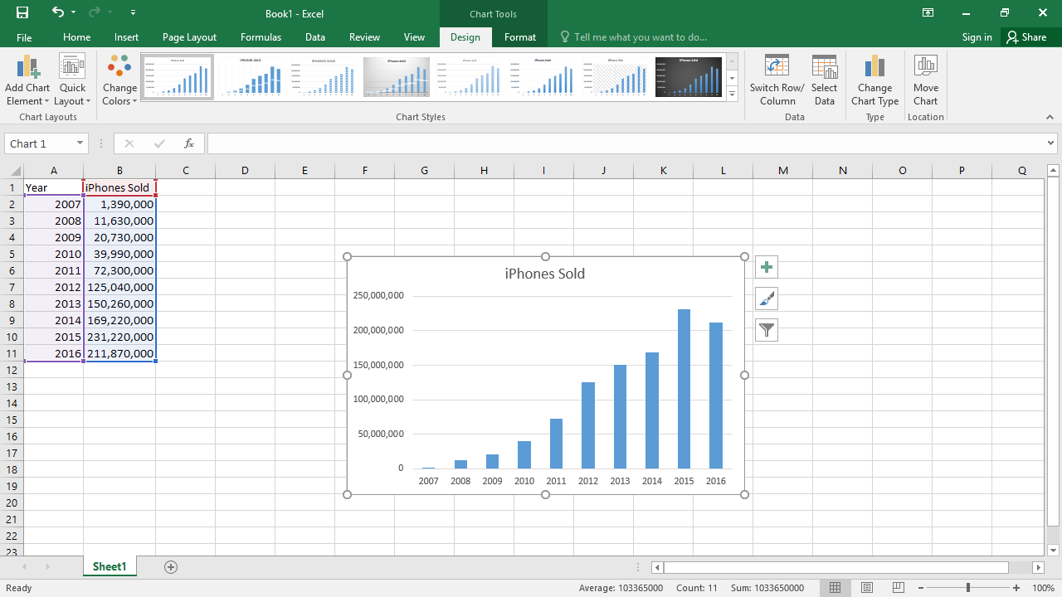The width and height of the screenshot is (1062, 597).
Task: Switch to the Page Layout tab
Action: click(189, 37)
